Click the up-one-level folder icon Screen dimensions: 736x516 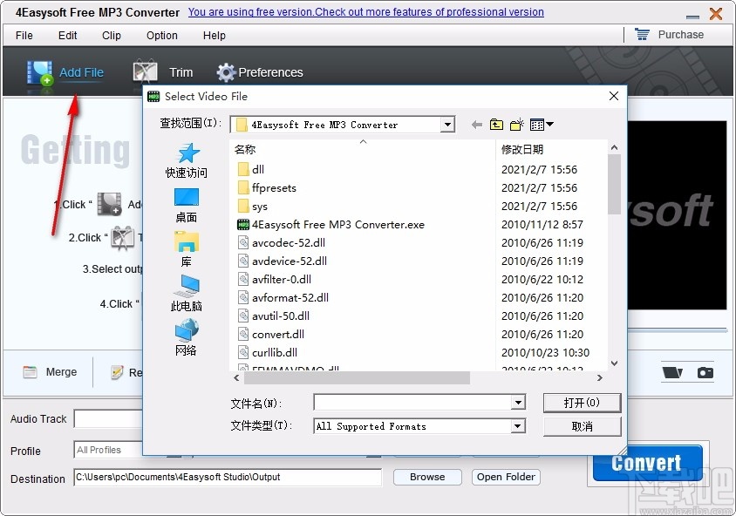(x=496, y=124)
